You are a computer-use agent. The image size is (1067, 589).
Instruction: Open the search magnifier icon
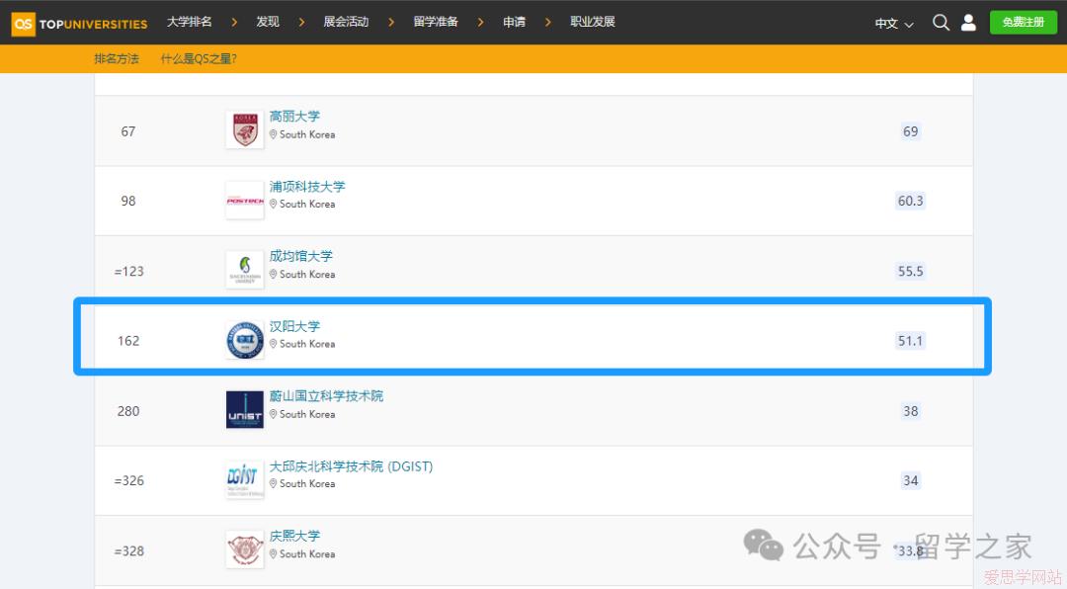[941, 23]
